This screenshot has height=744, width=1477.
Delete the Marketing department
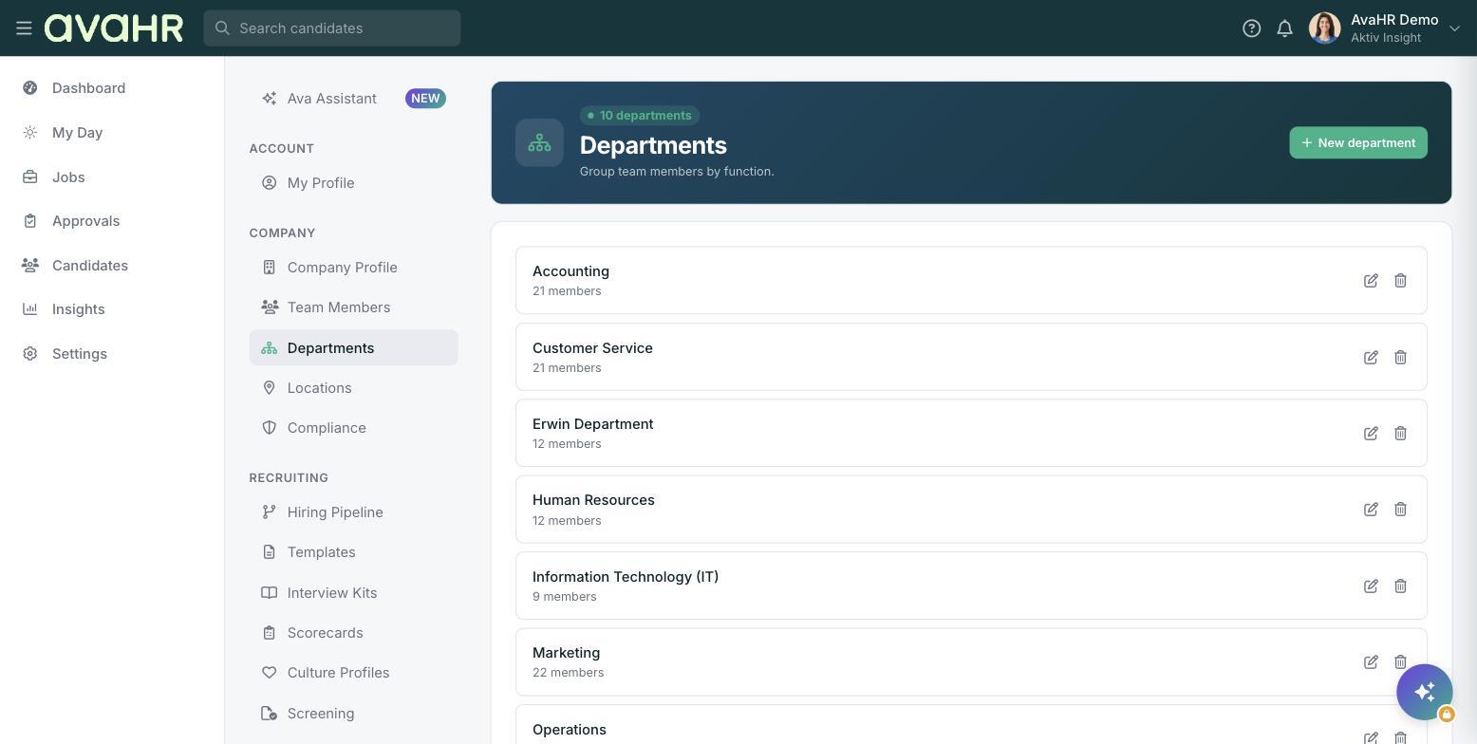(x=1400, y=662)
